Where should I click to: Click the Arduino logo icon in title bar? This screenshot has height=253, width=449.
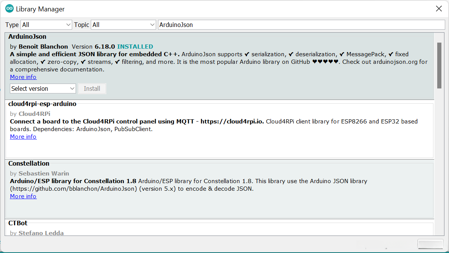9,9
